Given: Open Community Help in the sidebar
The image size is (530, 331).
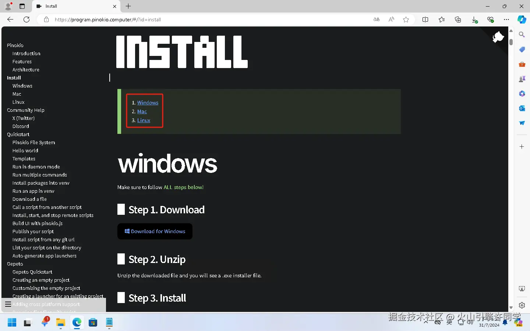Looking at the screenshot, I should pyautogui.click(x=26, y=110).
